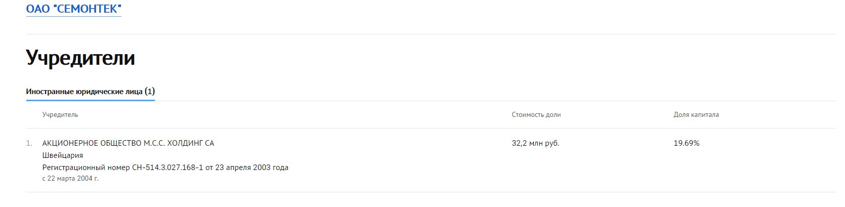The height and width of the screenshot is (207, 845).
Task: Click the blue underline beneath the active tab
Action: tap(90, 100)
